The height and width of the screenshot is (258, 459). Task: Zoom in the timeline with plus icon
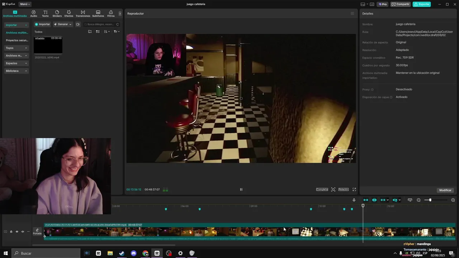click(x=453, y=200)
